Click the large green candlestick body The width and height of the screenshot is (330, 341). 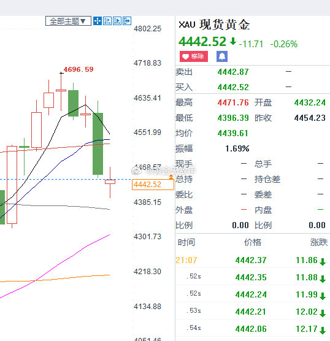[98, 144]
